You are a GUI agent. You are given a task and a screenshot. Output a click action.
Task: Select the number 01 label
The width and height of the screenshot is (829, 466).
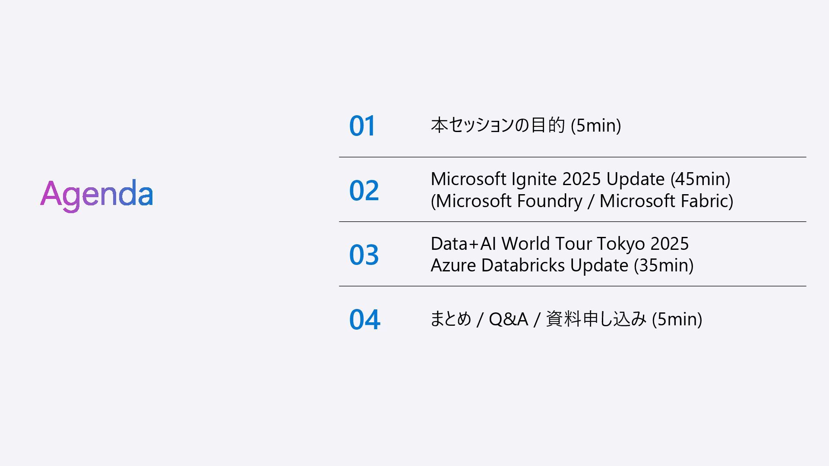[362, 126]
